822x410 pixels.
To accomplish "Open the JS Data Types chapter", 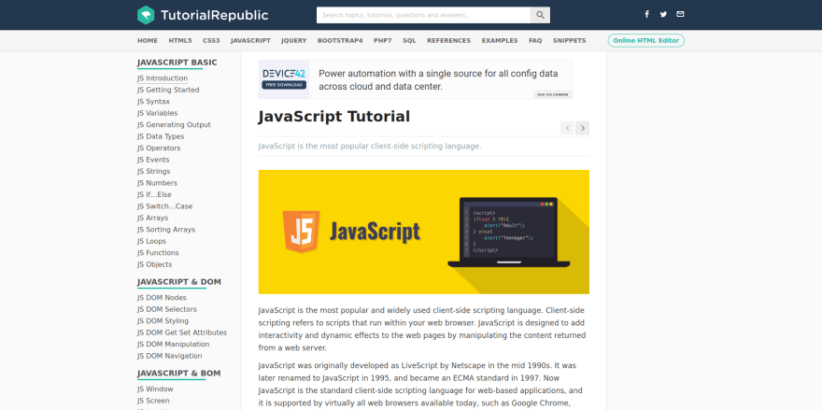I will [x=161, y=136].
